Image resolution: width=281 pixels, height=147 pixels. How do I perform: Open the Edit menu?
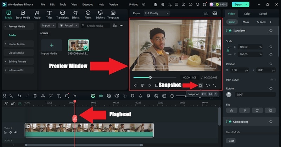click(x=52, y=5)
